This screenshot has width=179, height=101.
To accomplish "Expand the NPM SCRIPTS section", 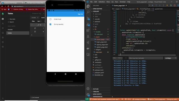I will 101,94.
